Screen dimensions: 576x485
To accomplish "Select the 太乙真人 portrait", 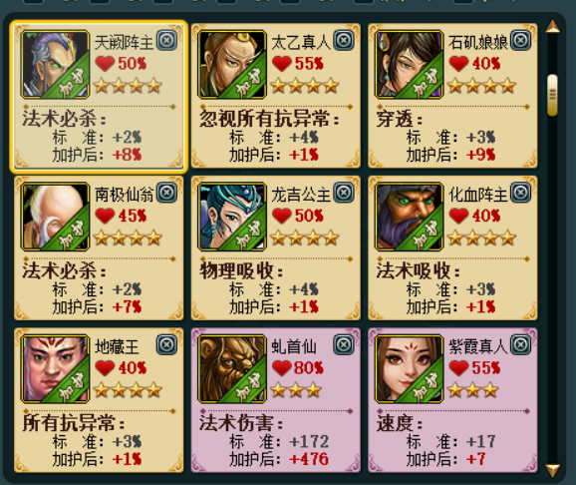I will (x=232, y=65).
